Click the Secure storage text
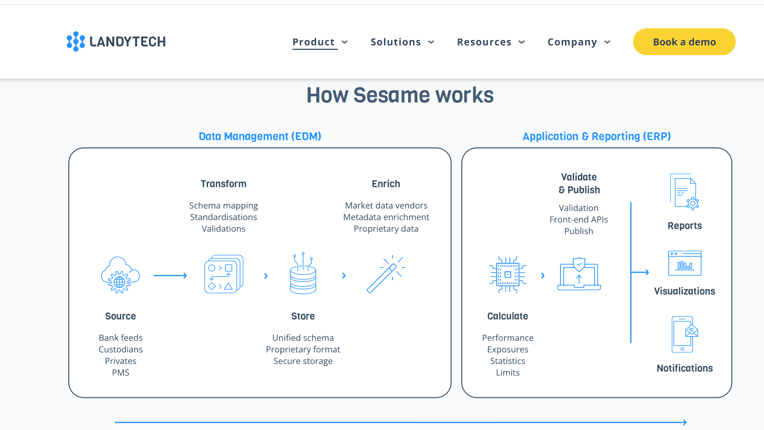This screenshot has height=430, width=764. click(303, 361)
